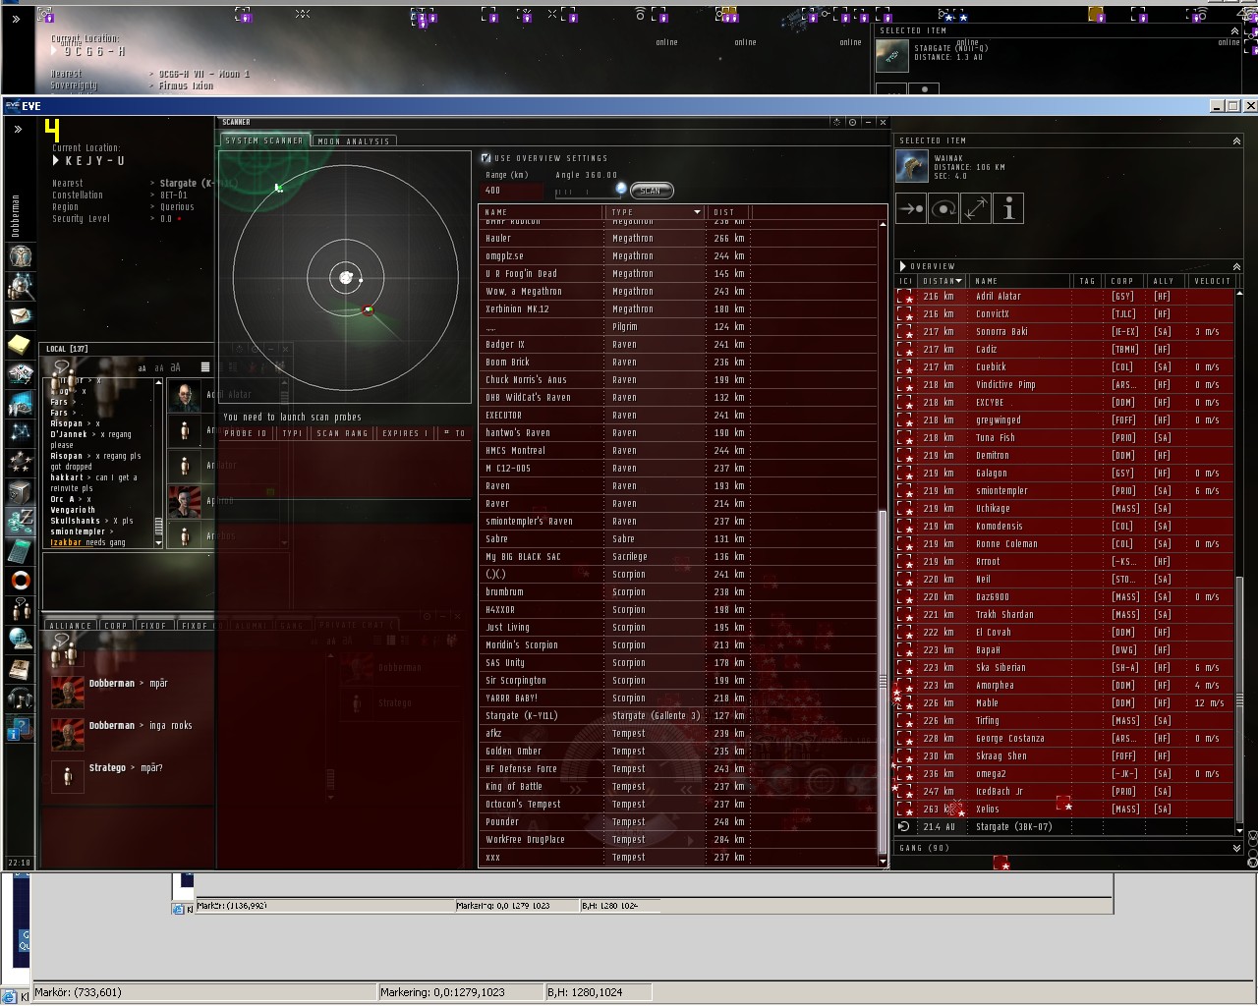Image resolution: width=1258 pixels, height=1006 pixels.
Task: Switch to the System Scanner tab
Action: 264,140
